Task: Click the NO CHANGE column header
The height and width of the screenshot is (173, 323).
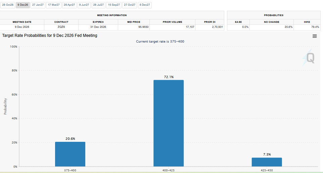Action: (272, 22)
